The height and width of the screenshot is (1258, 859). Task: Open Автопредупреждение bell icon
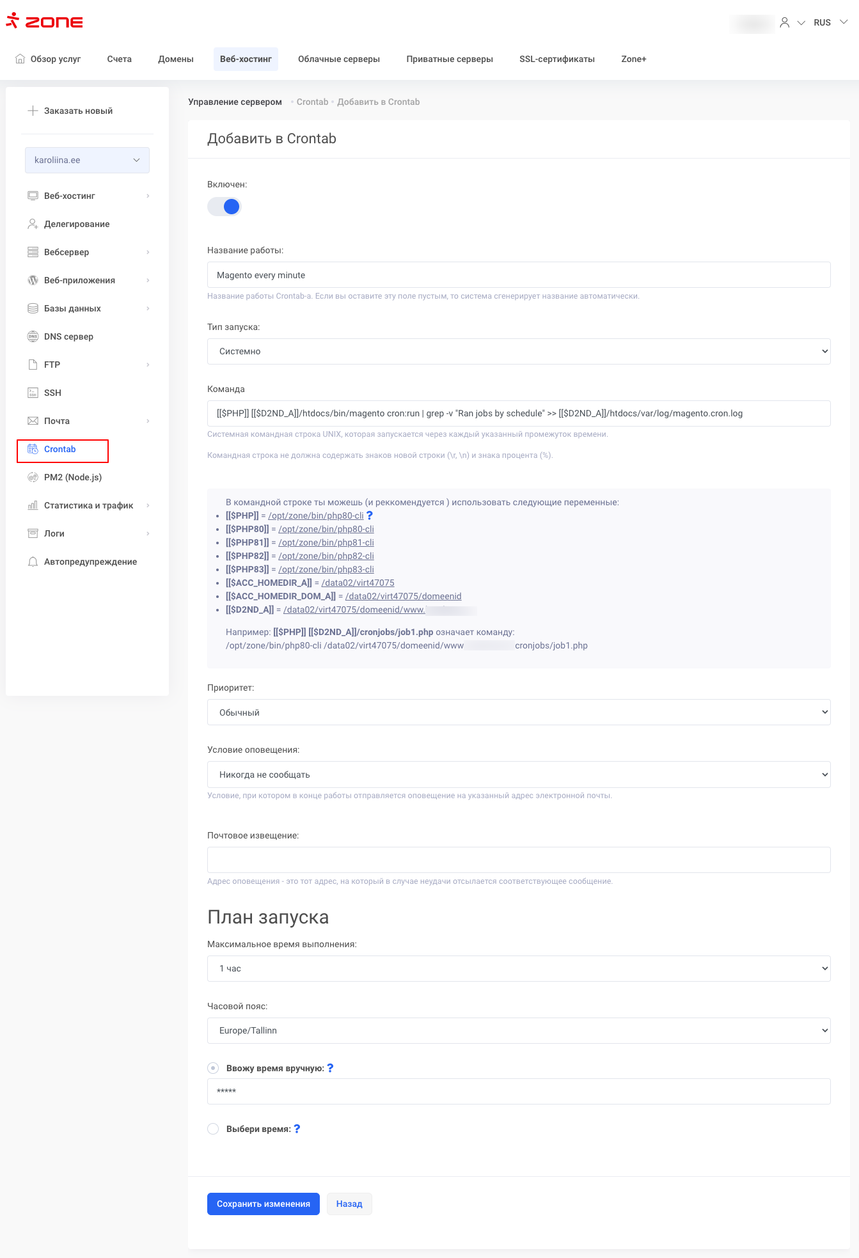pyautogui.click(x=33, y=562)
